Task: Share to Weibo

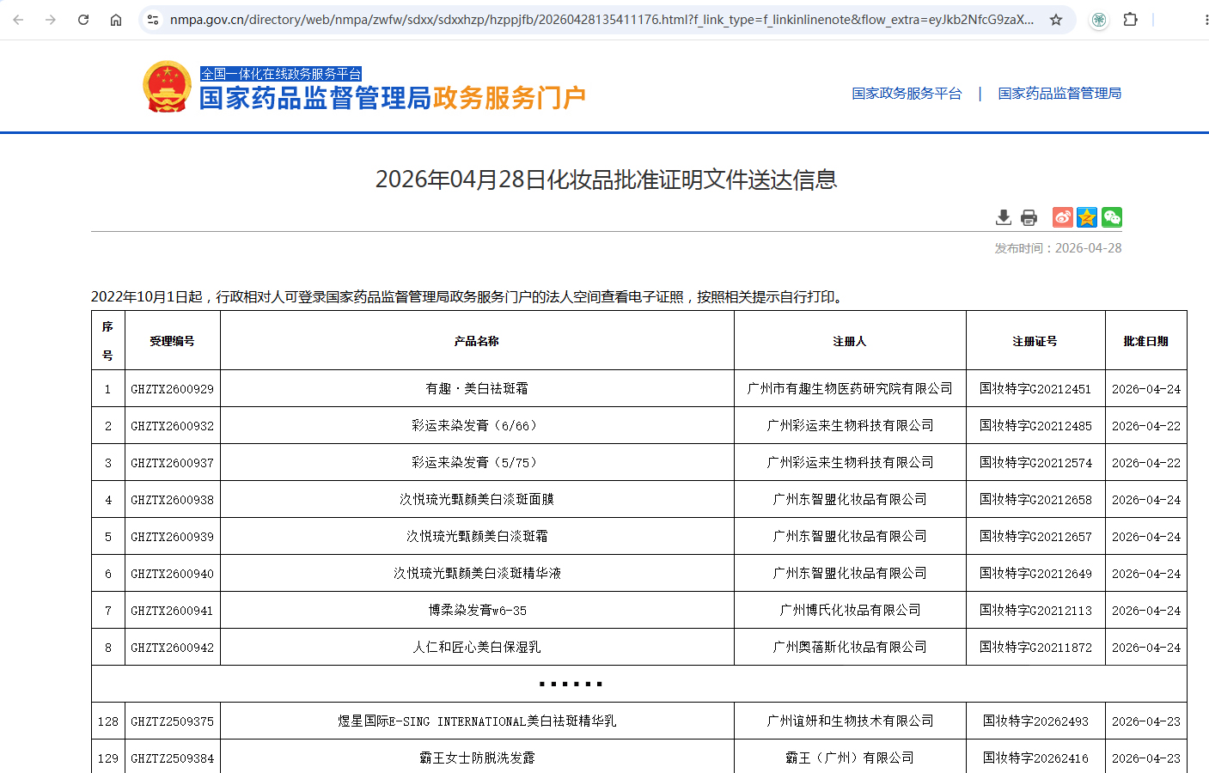Action: 1063,217
